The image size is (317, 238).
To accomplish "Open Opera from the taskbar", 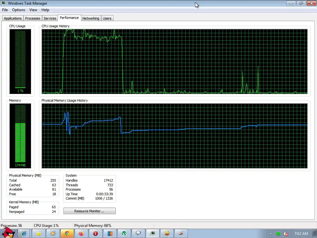I will (96, 234).
